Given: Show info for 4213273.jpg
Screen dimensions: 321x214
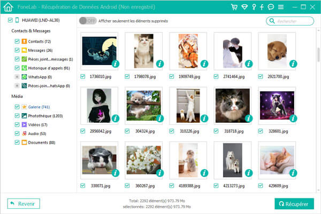Looking at the screenshot, I should click(249, 173).
